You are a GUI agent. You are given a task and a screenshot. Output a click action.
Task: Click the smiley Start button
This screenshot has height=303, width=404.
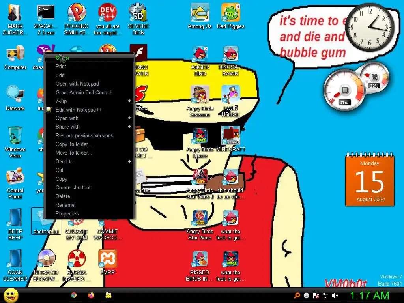point(11,295)
